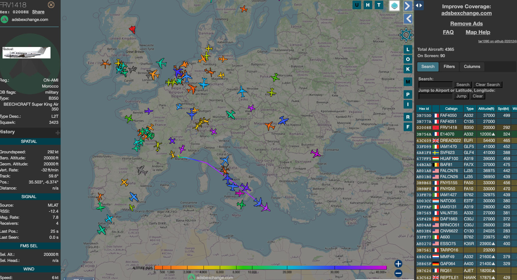Select the REPTILE1 row in table
This screenshot has width=517, height=280.
467,277
